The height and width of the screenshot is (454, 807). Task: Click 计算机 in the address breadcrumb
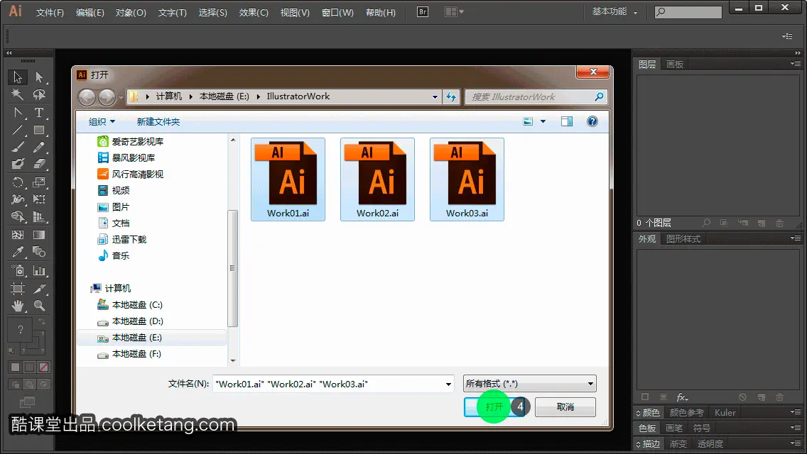coord(169,96)
